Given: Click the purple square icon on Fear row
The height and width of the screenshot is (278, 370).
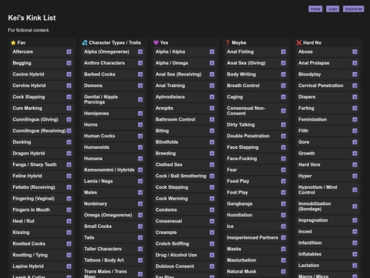Looking at the screenshot, I should (x=284, y=170).
